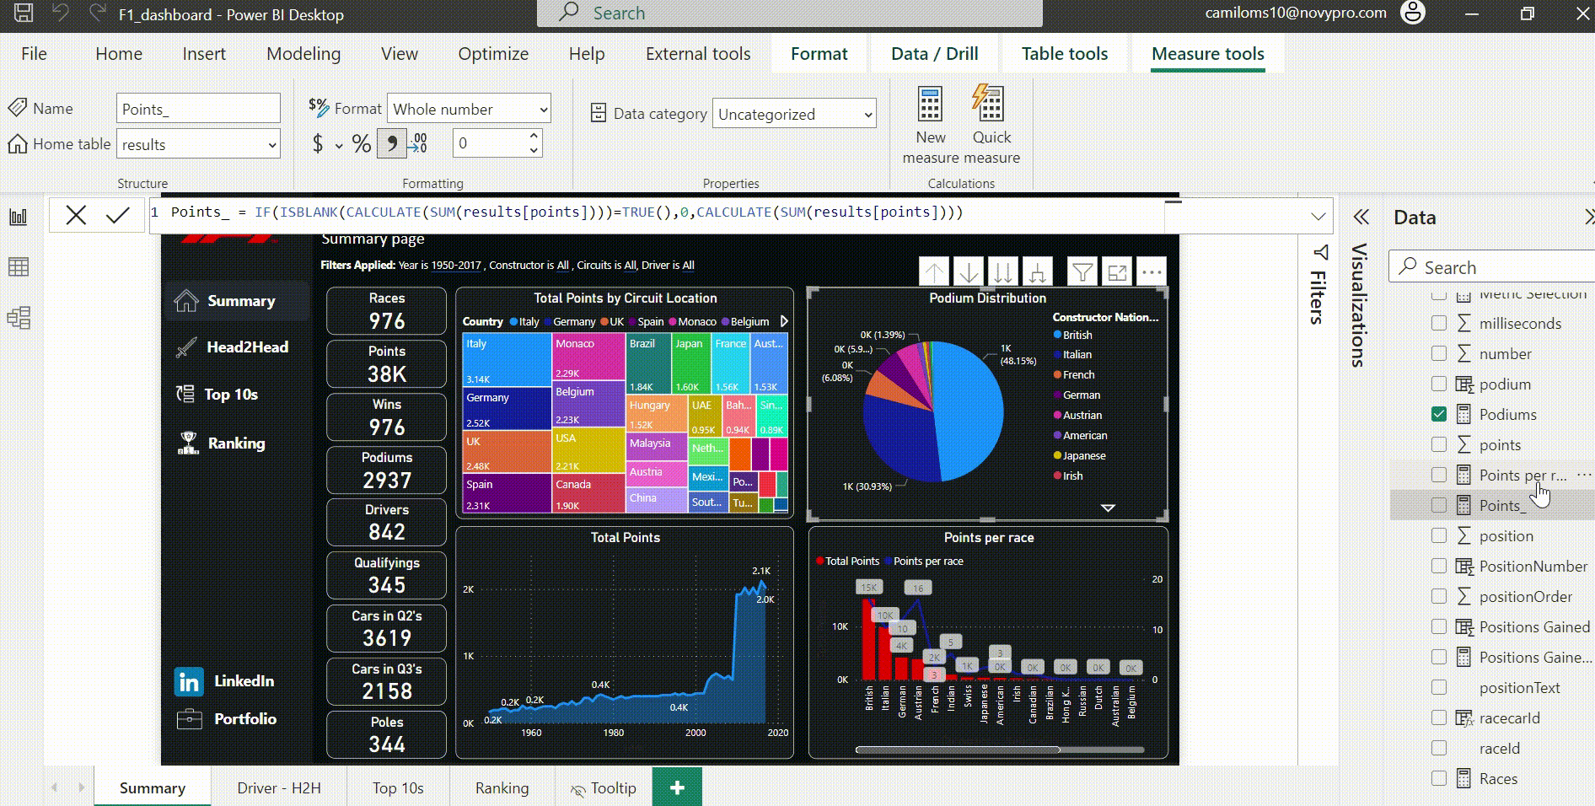1595x806 pixels.
Task: Collapse the Visualizations pane double chevron
Action: tap(1361, 218)
